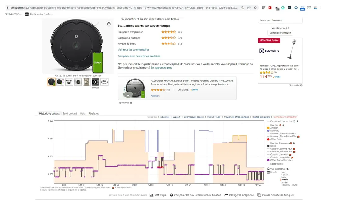Image resolution: width=342 pixels, height=200 pixels.
Task: Bookmark this page with the star icon
Action: (x=255, y=8)
